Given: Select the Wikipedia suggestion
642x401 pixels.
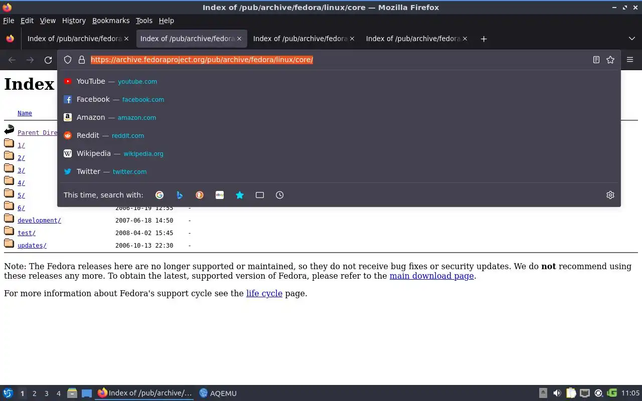Looking at the screenshot, I should point(339,153).
